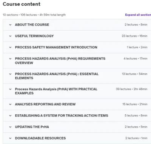Expand PrHA WITH PRACTICAL EXAMPLES chevron
The image size is (151, 144).
pos(10,89)
